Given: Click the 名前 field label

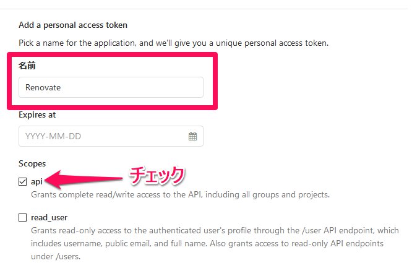Looking at the screenshot, I should point(27,65).
